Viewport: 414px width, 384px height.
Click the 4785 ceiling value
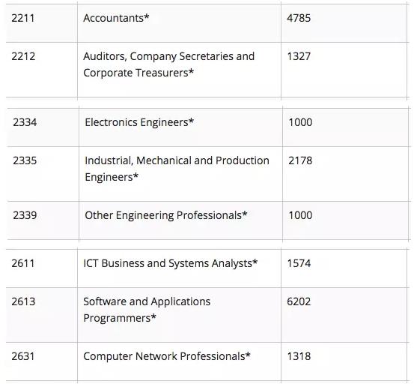coord(299,18)
